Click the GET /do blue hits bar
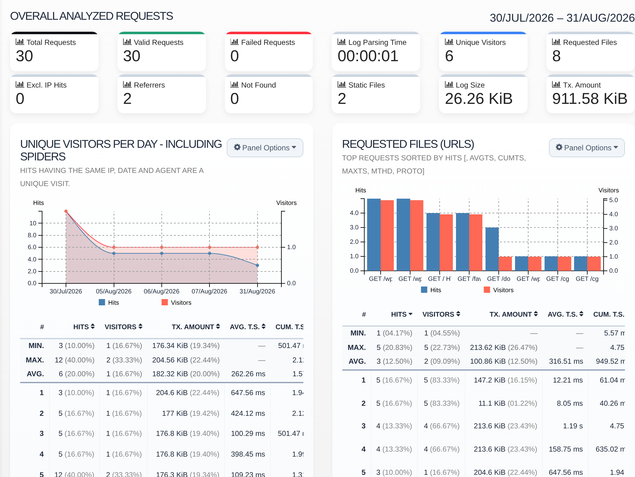Image resolution: width=635 pixels, height=477 pixels. click(492, 249)
